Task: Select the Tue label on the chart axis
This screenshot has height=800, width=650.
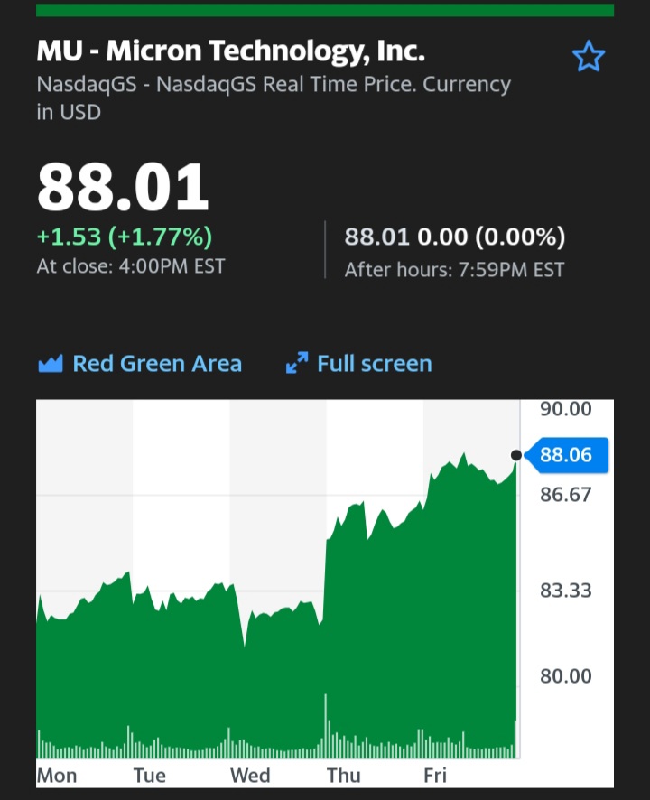Action: point(150,776)
